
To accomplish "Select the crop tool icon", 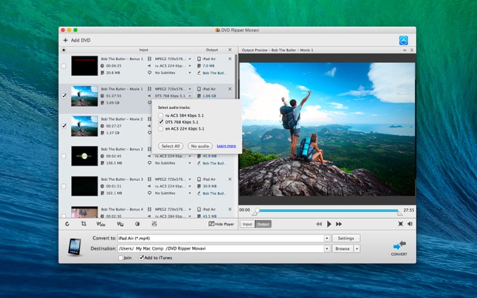I will (84, 224).
